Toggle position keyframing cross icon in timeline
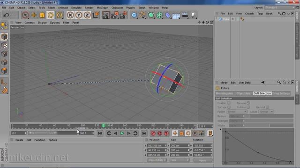This screenshot has height=168, width=300. [175, 133]
